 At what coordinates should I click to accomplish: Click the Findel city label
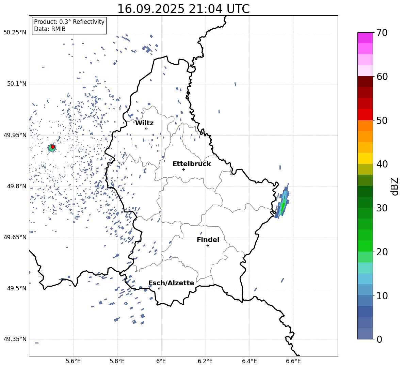coord(208,240)
